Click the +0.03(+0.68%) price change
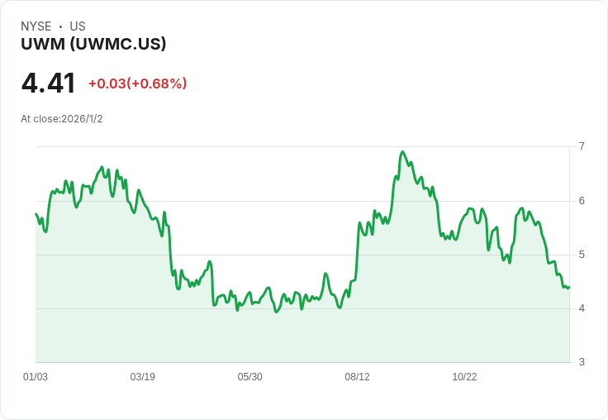The width and height of the screenshot is (608, 420). (138, 84)
